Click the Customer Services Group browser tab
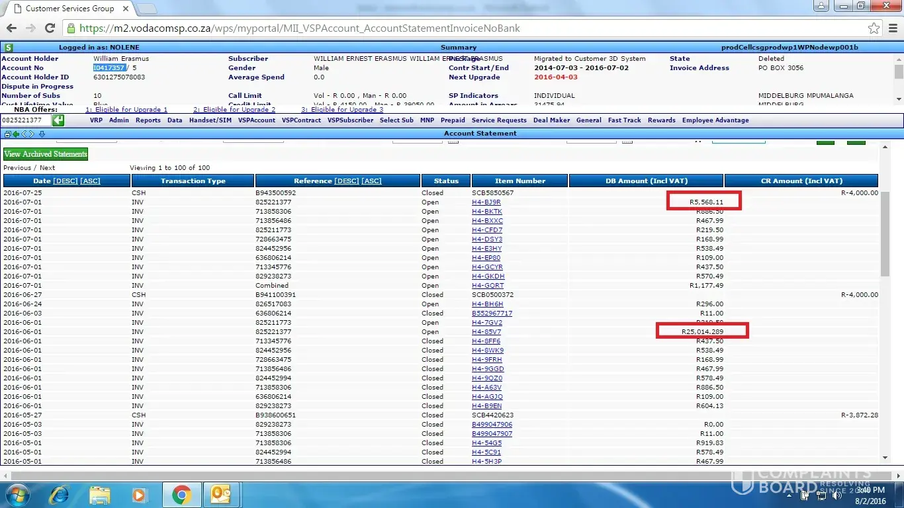 [x=69, y=9]
